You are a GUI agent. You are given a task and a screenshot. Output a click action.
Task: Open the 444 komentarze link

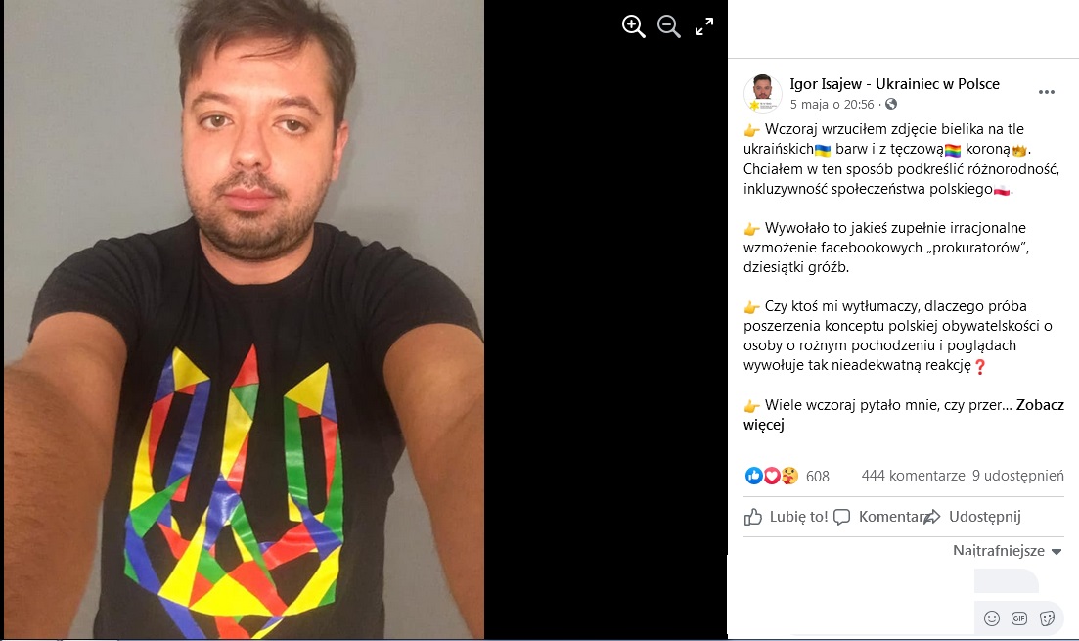click(x=913, y=477)
